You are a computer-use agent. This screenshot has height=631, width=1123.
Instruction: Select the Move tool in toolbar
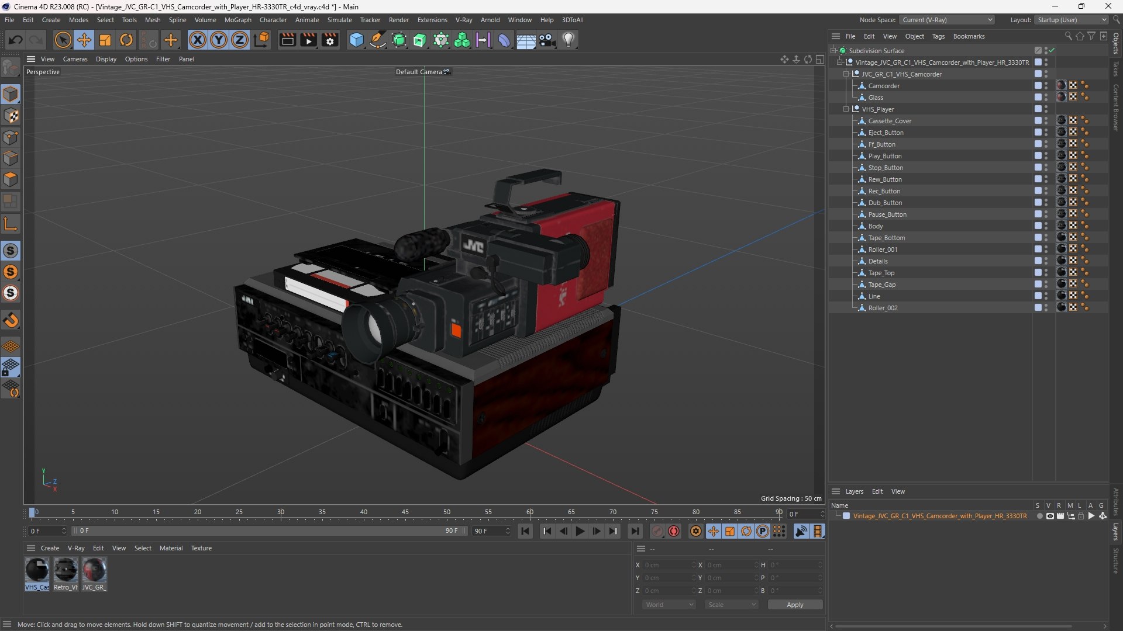click(x=84, y=40)
